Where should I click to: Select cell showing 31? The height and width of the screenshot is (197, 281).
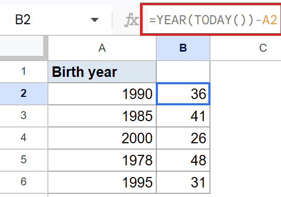183,182
